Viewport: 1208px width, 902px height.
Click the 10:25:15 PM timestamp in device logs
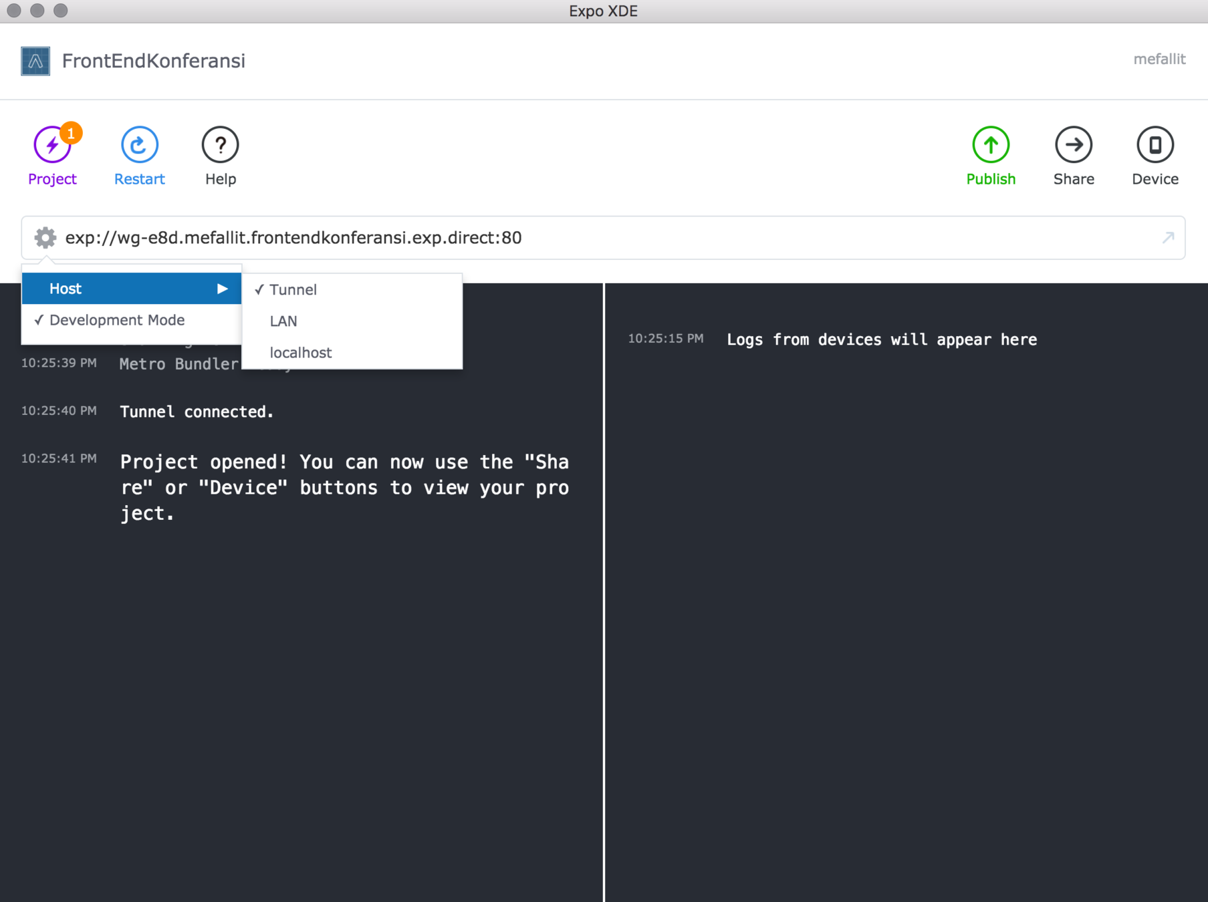(x=665, y=338)
